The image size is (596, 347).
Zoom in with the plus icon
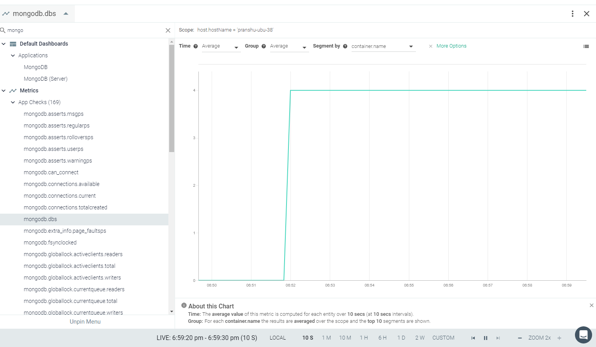click(x=559, y=338)
